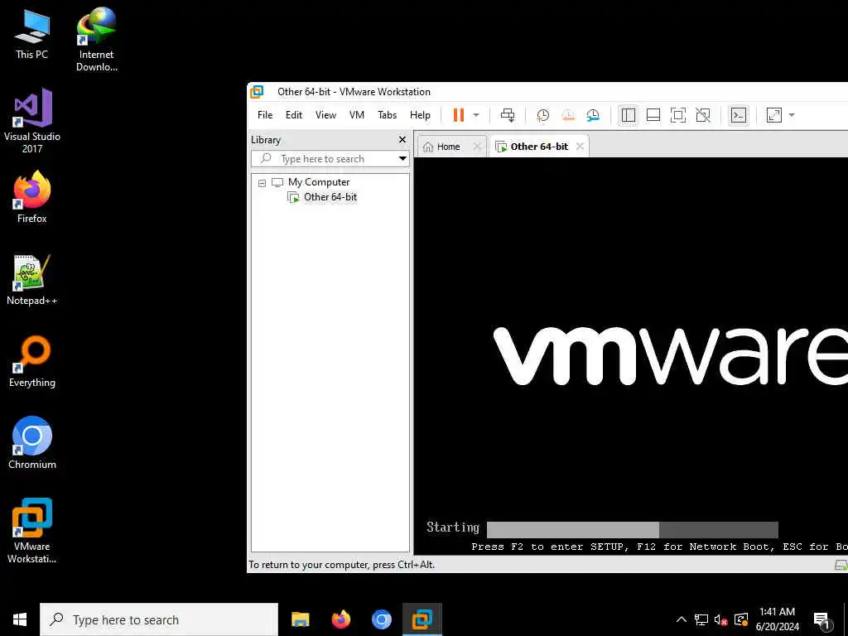Click the Stretch Guest toolbar icon
Image resolution: width=848 pixels, height=636 pixels.
774,115
